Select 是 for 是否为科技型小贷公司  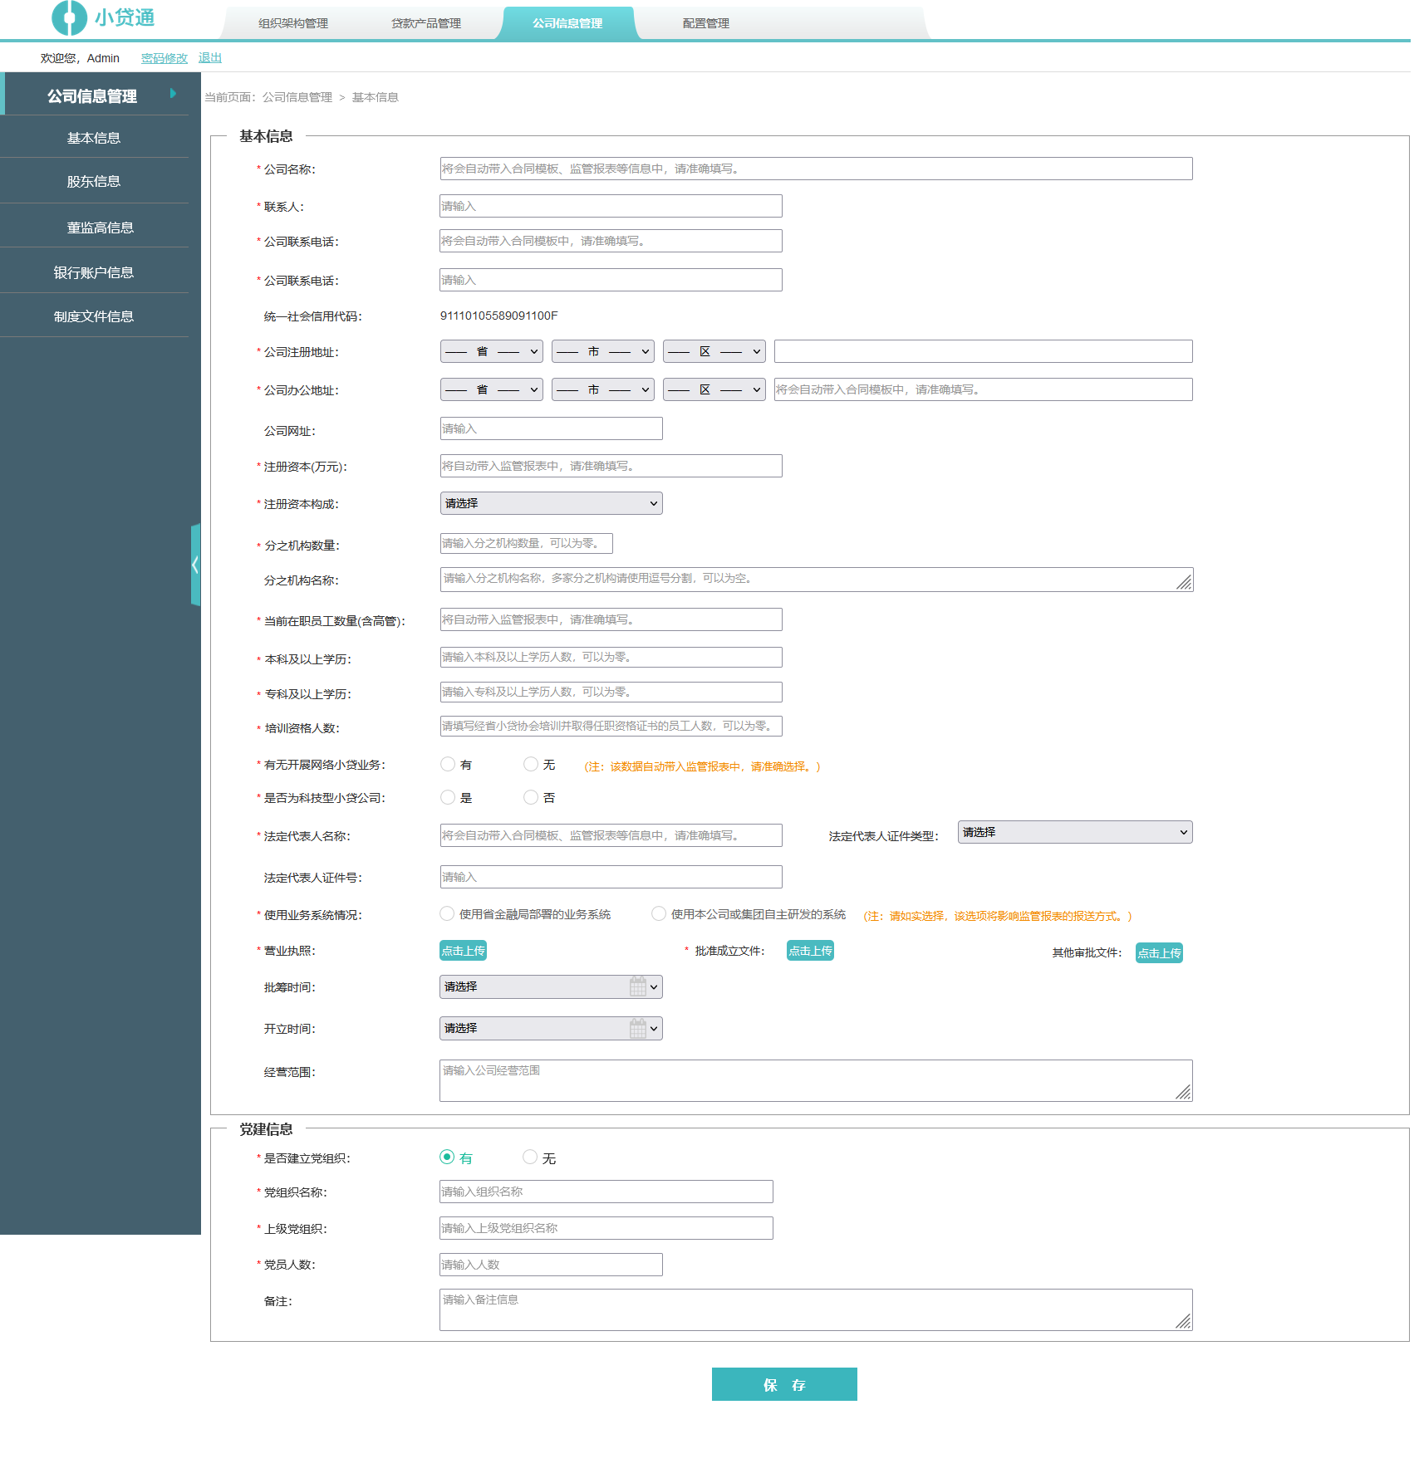click(448, 797)
